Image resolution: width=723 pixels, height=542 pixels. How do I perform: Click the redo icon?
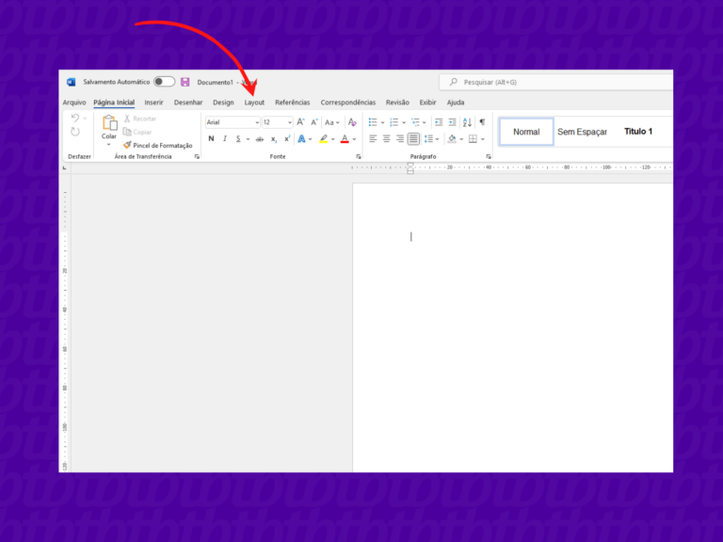coord(75,132)
